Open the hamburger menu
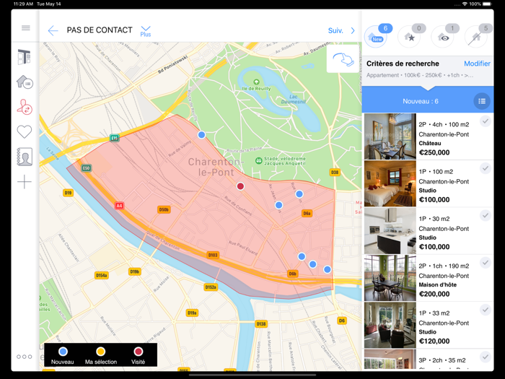This screenshot has height=379, width=505. coord(26,28)
